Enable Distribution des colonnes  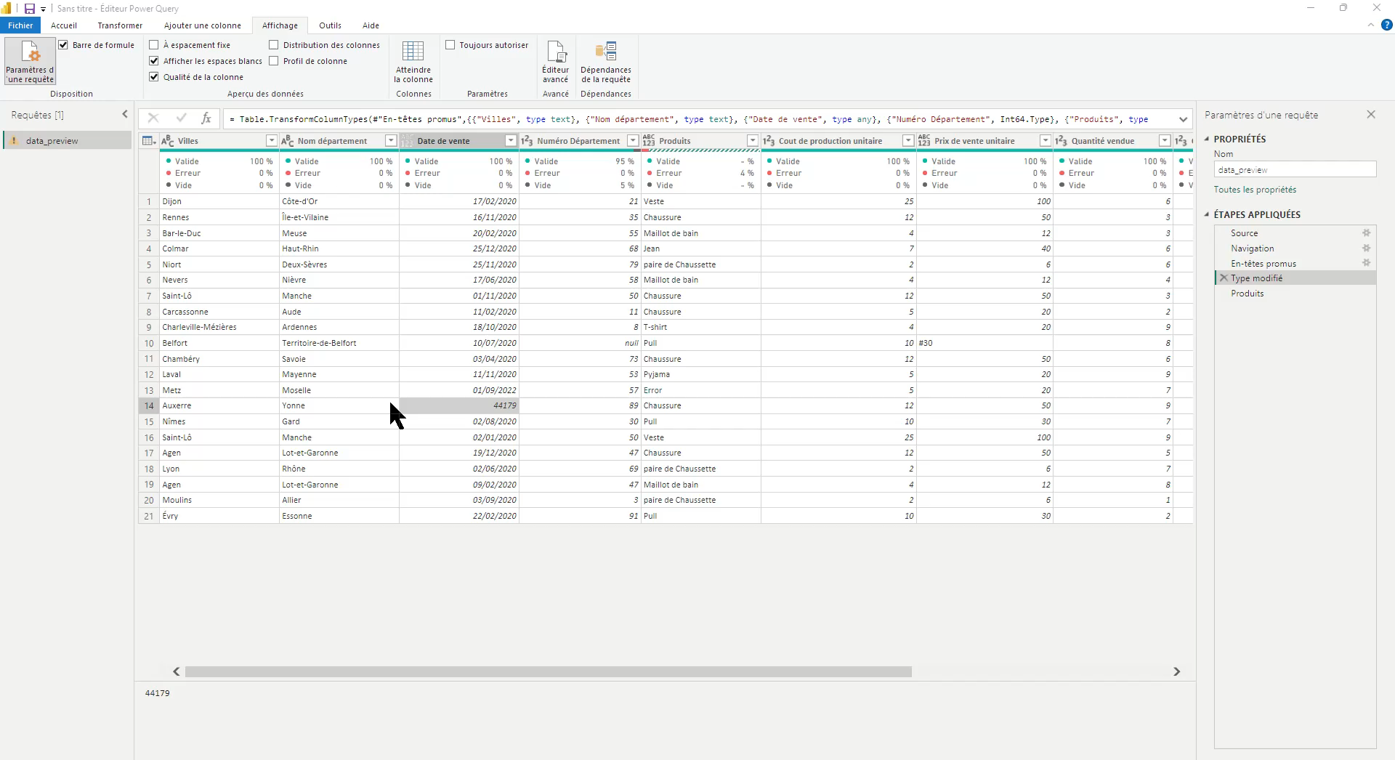point(274,45)
